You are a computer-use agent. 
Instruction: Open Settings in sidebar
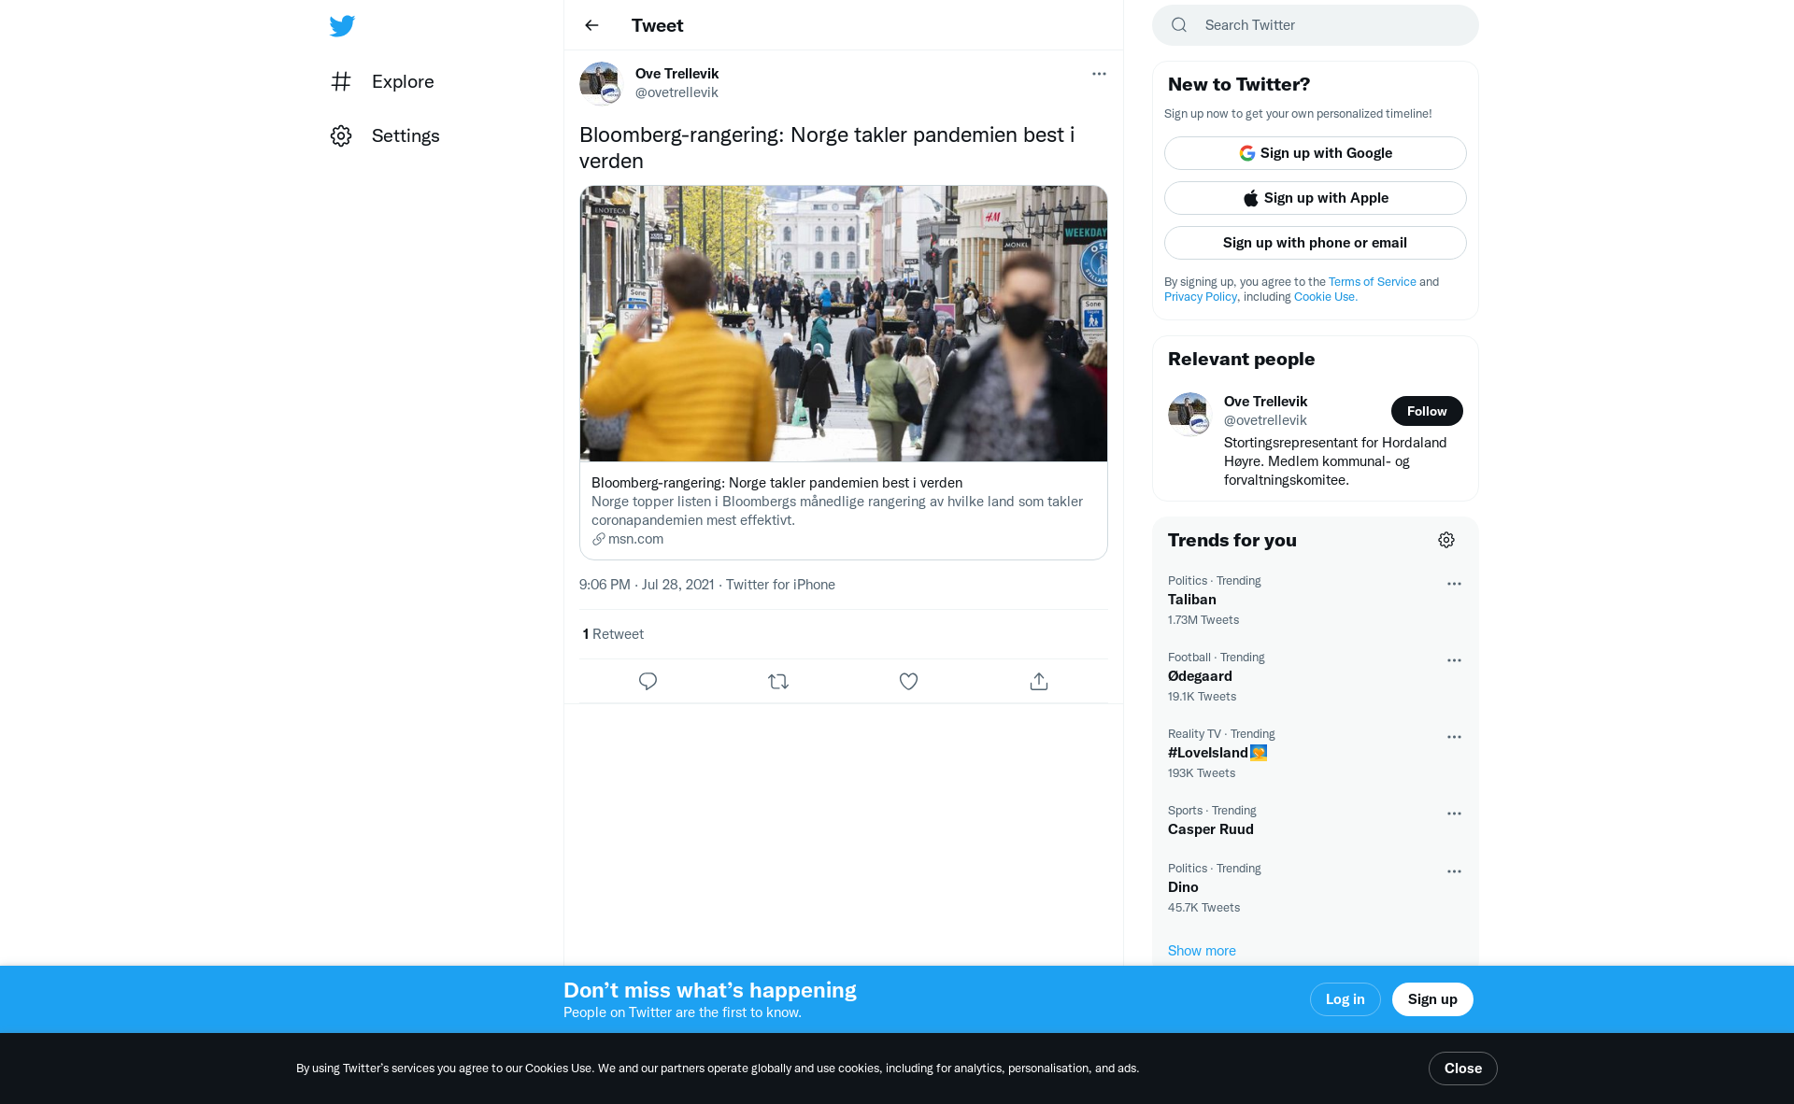tap(405, 135)
